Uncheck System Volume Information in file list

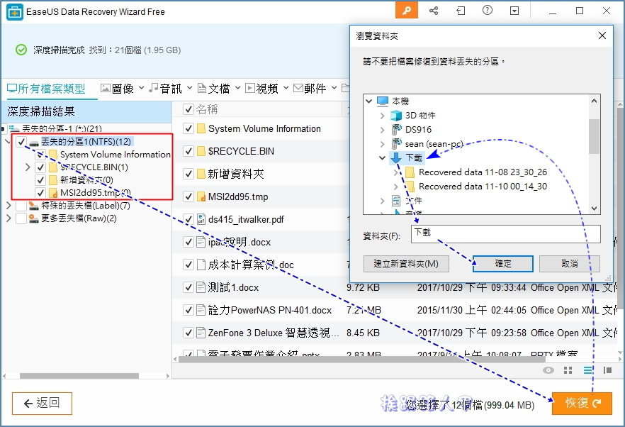pyautogui.click(x=188, y=128)
